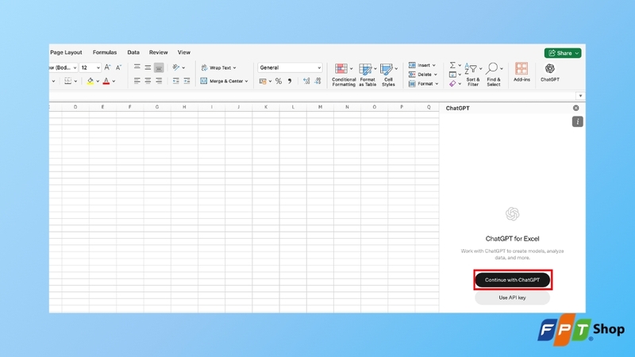Click the text orientation icon
Viewport: 635px width, 357px height.
click(175, 67)
